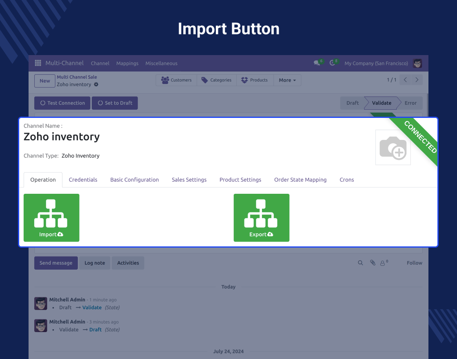
Task: Click the Validate state value in first log
Action: [92, 308]
